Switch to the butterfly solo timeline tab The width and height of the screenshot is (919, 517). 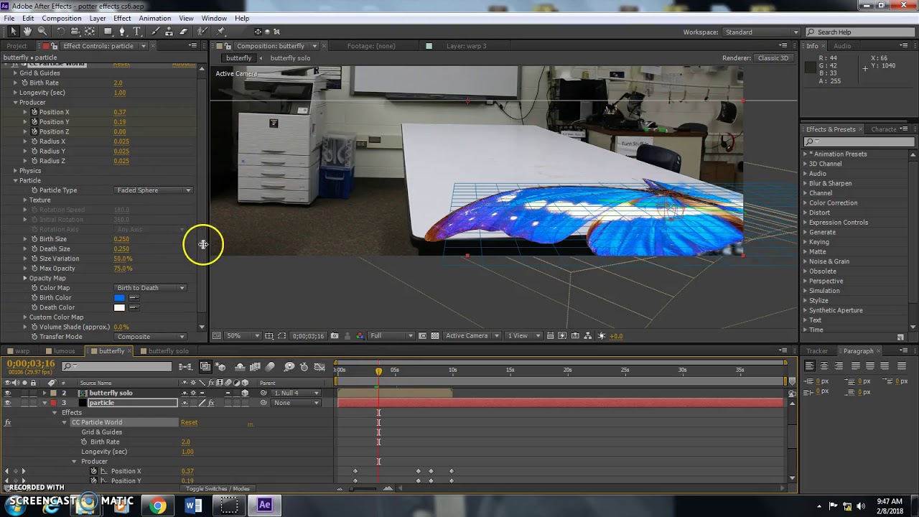168,351
